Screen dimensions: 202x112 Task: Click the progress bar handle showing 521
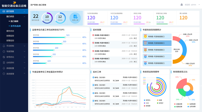point(66,37)
